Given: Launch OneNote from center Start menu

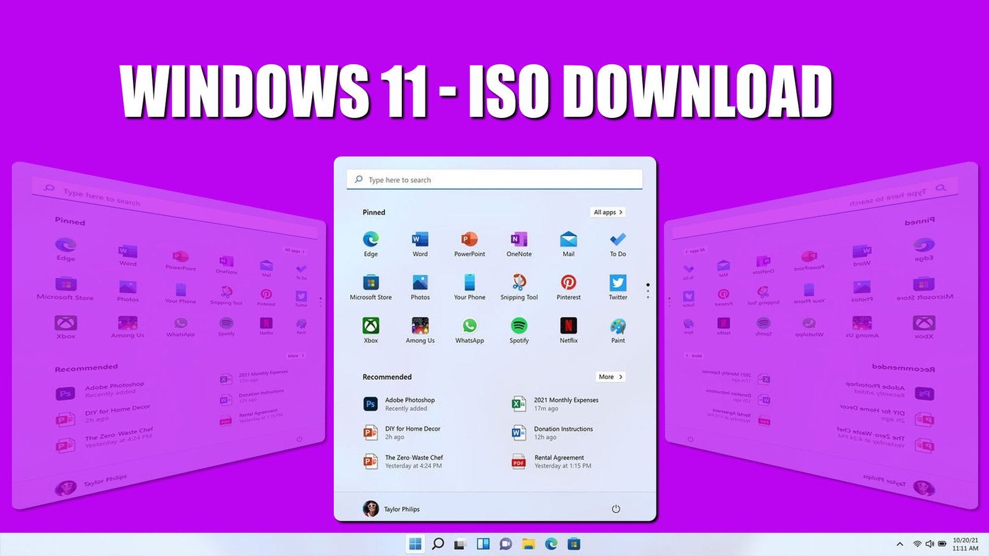Looking at the screenshot, I should point(519,243).
